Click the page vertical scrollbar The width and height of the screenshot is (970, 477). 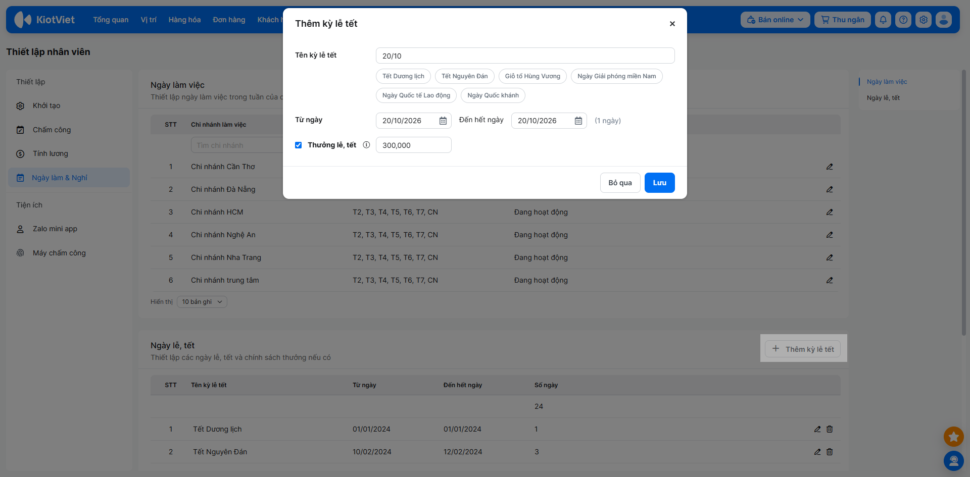click(x=963, y=202)
